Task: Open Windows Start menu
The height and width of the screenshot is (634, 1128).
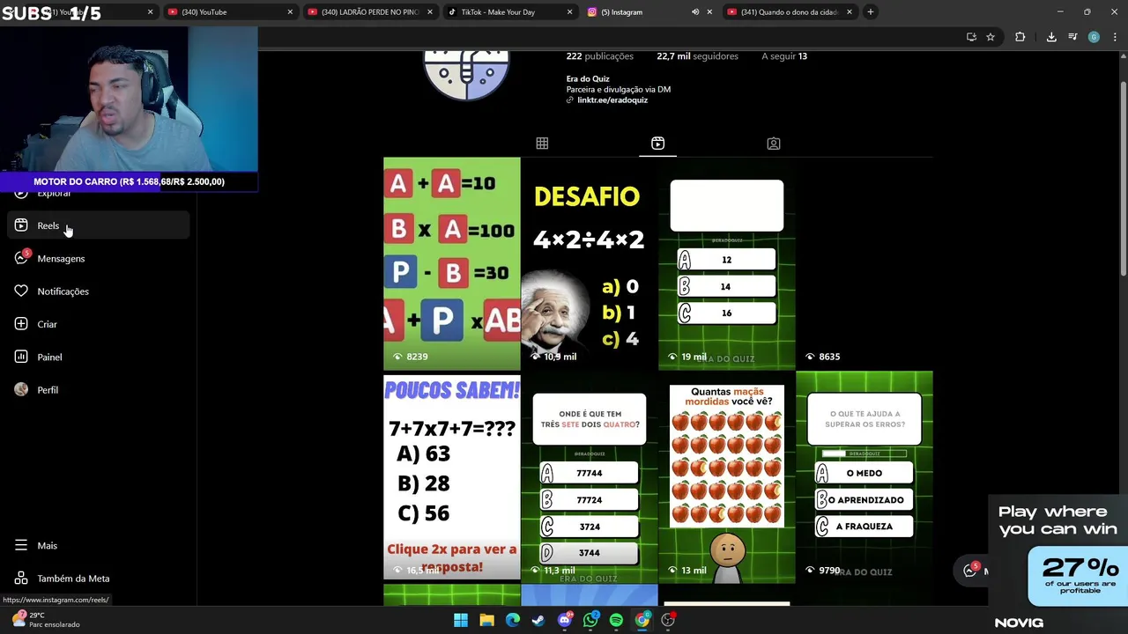Action: (x=461, y=620)
